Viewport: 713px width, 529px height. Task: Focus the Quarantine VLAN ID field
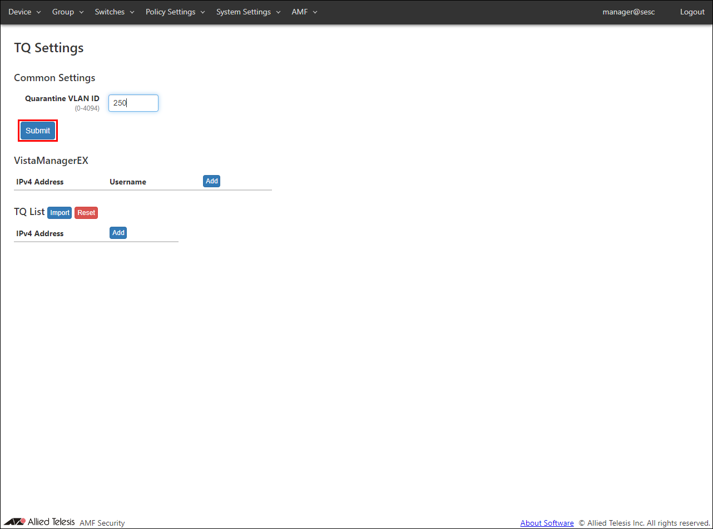coord(133,103)
